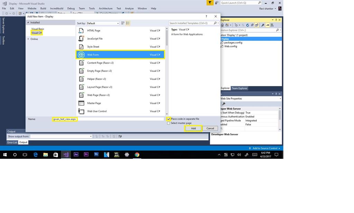Select Web.config in Solution Explorer
354x213 pixels.
coord(231,46)
